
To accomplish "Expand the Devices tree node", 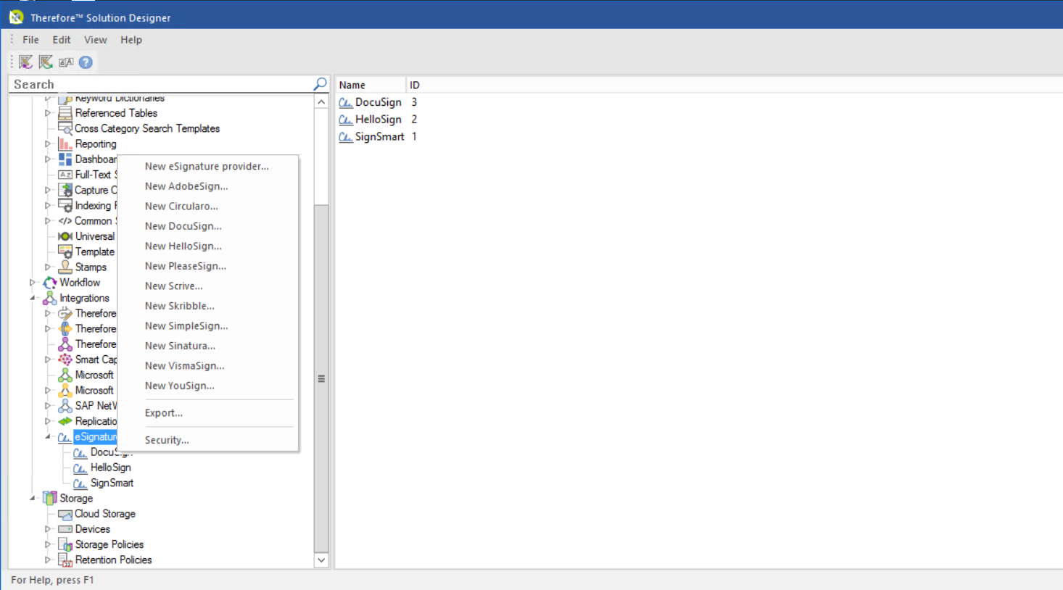I will 48,529.
